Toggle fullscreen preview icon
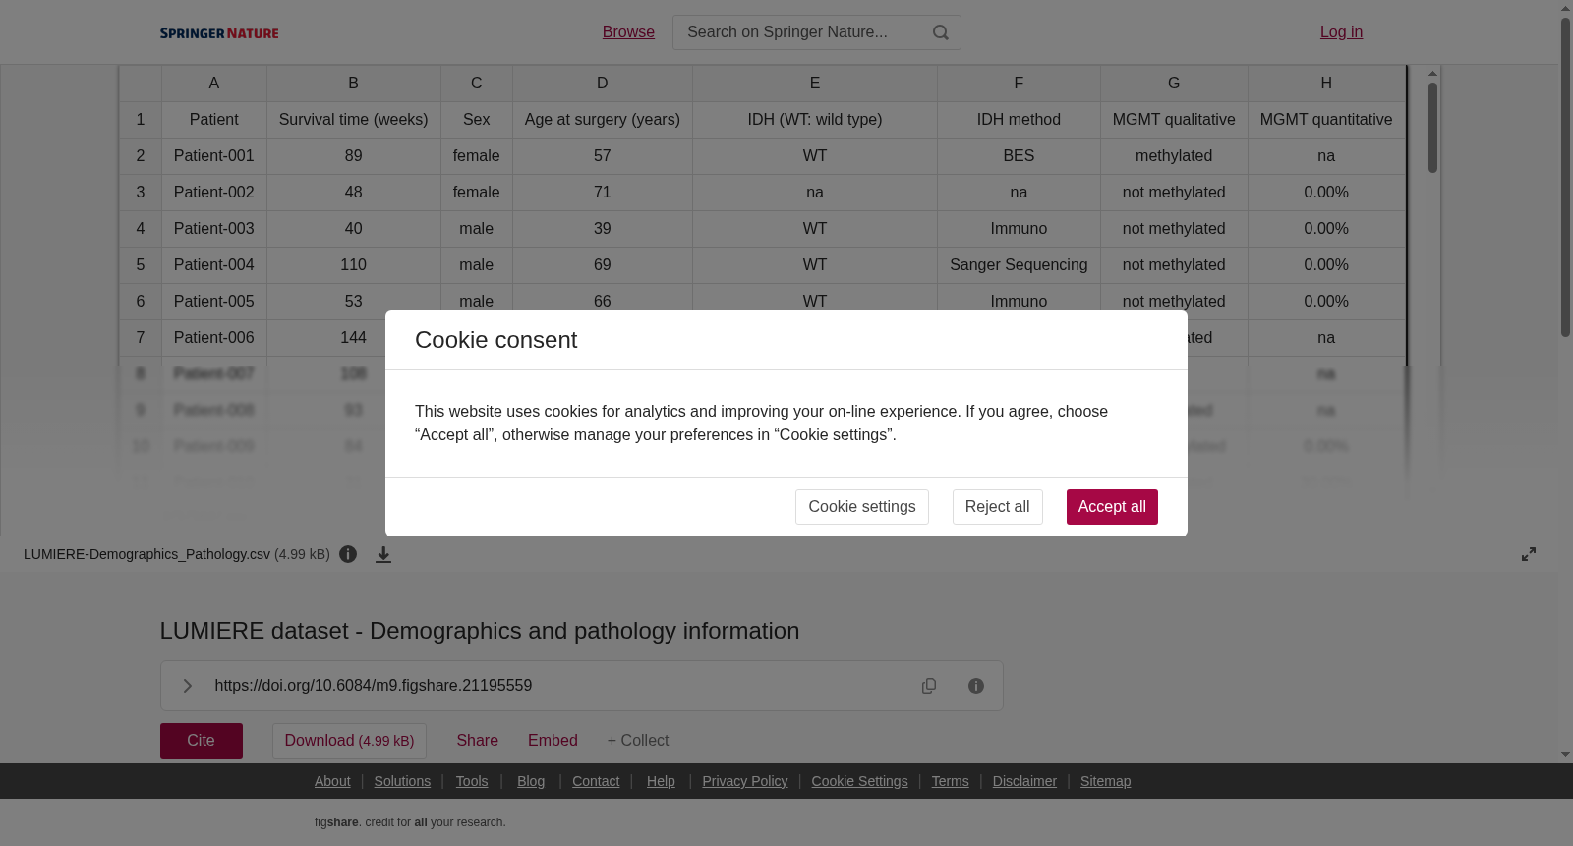The height and width of the screenshot is (846, 1573). click(1529, 554)
